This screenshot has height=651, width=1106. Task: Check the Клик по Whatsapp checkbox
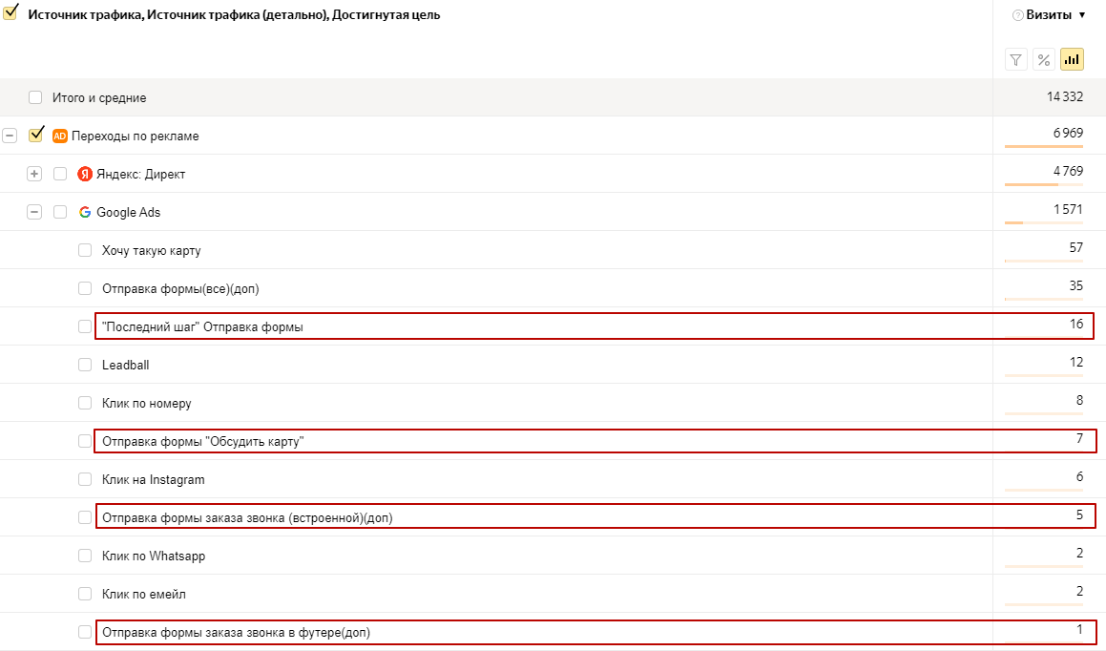(85, 556)
